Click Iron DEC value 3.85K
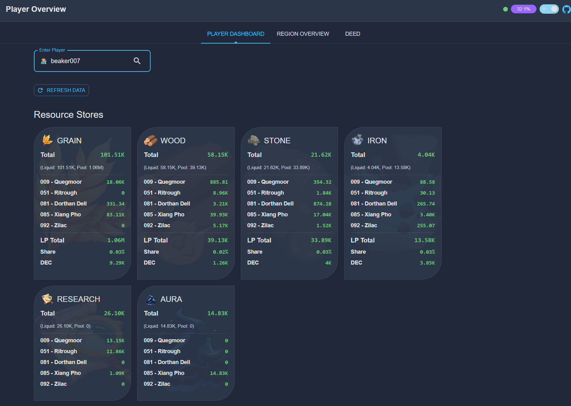 (427, 263)
